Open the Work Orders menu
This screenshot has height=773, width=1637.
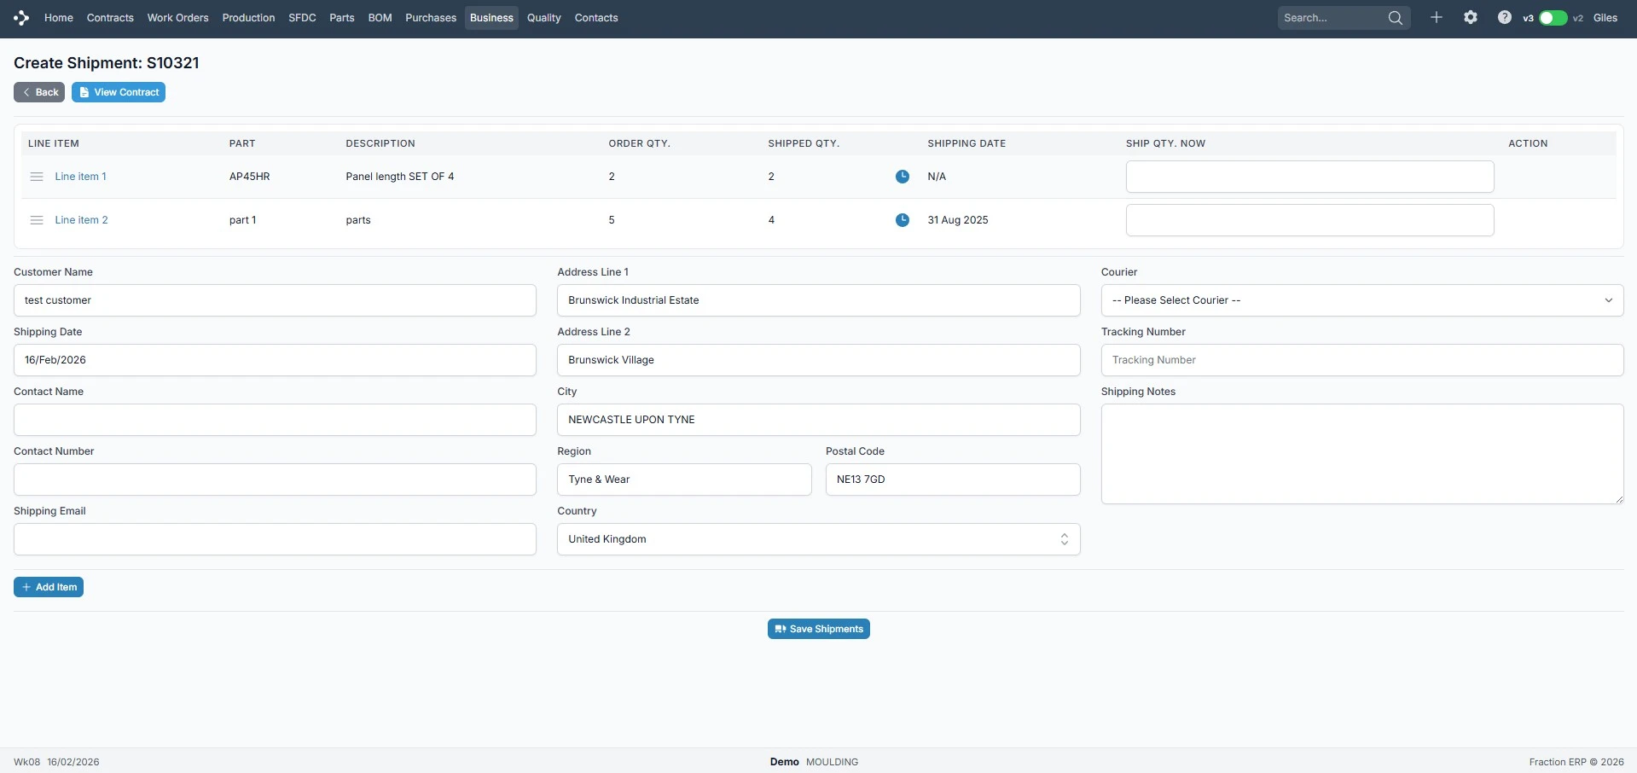177,18
